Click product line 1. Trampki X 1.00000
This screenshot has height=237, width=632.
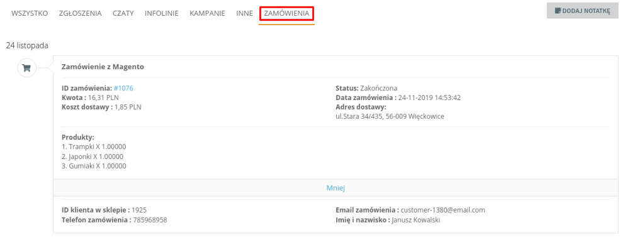[94, 146]
